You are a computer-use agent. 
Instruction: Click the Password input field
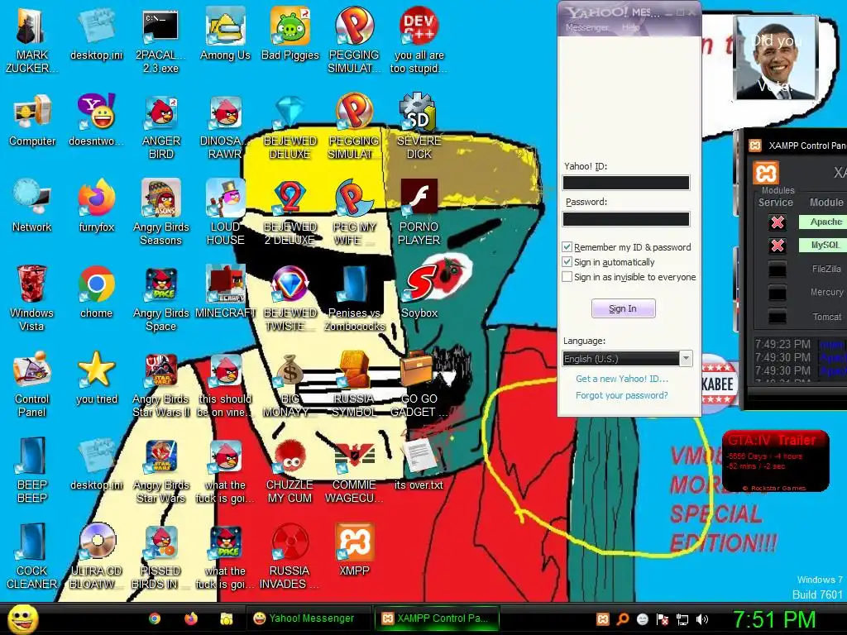626,218
